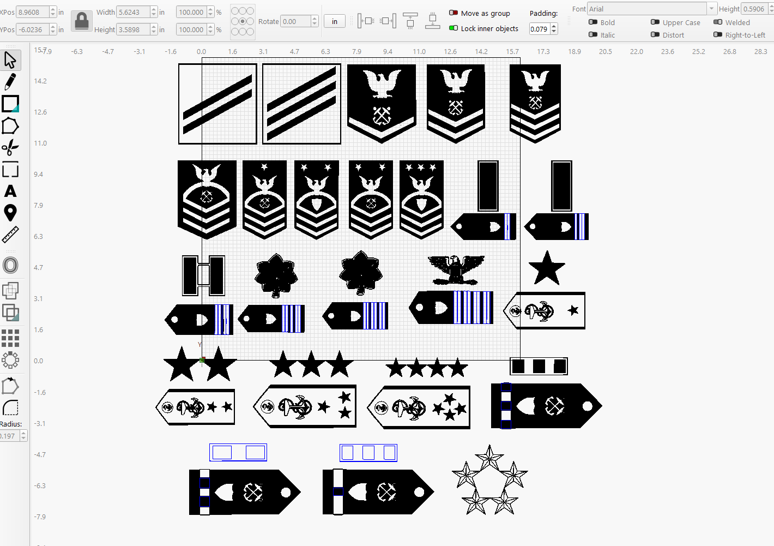Click the Radius value field
Image resolution: width=774 pixels, height=546 pixels.
[x=9, y=436]
